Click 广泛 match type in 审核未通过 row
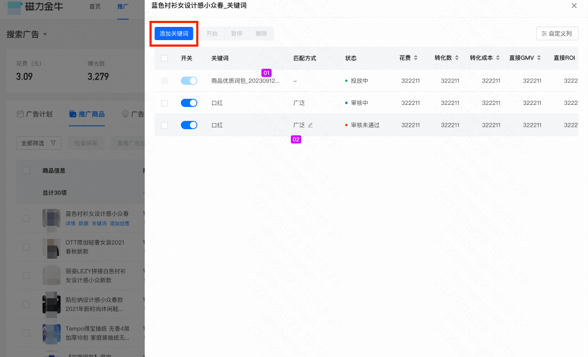Image resolution: width=588 pixels, height=357 pixels. pyautogui.click(x=299, y=125)
